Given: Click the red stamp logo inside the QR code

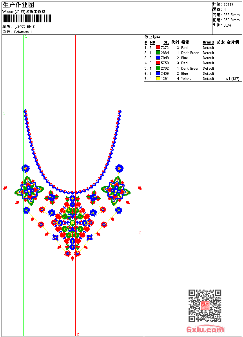Looking at the screenshot, I should coord(205,306).
